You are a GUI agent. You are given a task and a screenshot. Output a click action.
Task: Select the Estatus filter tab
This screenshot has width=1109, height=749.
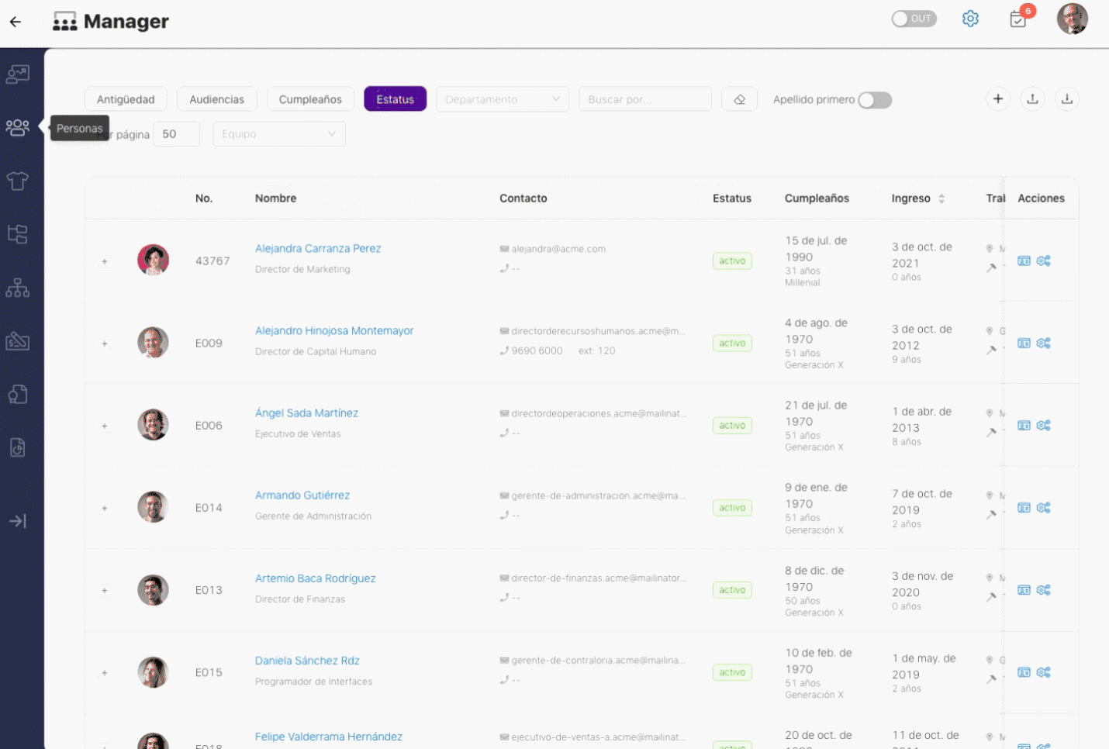point(396,99)
